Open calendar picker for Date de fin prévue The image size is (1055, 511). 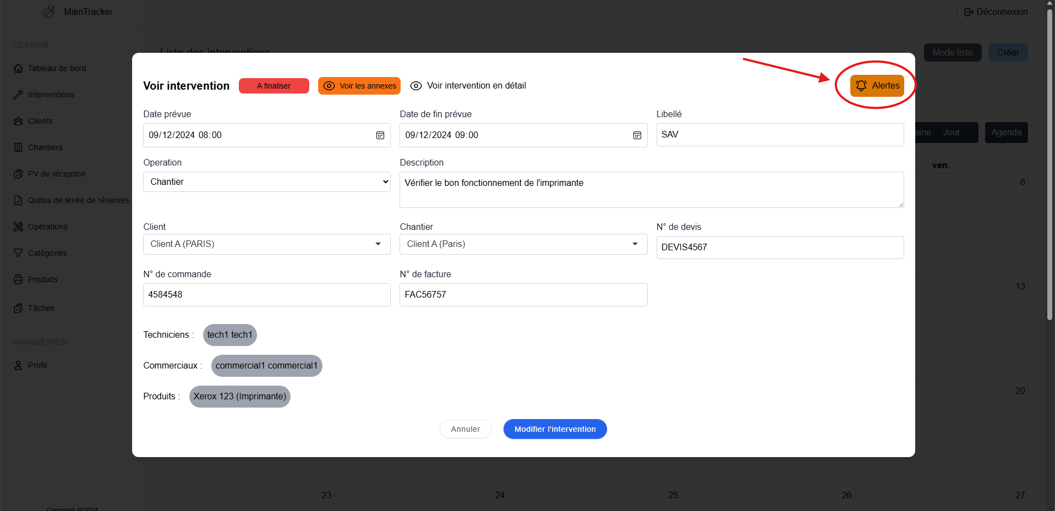coord(637,135)
